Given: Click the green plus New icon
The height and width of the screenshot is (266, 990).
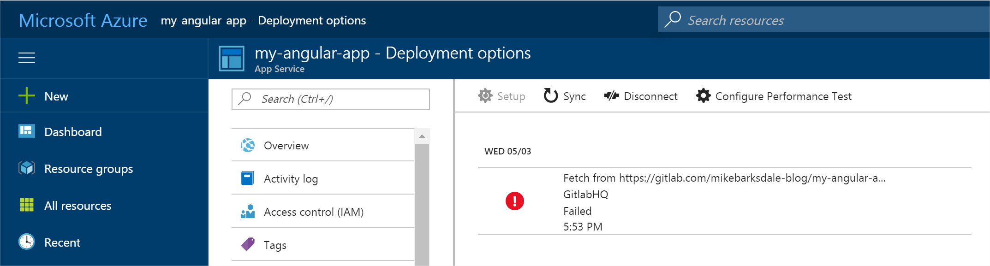Looking at the screenshot, I should tap(27, 96).
